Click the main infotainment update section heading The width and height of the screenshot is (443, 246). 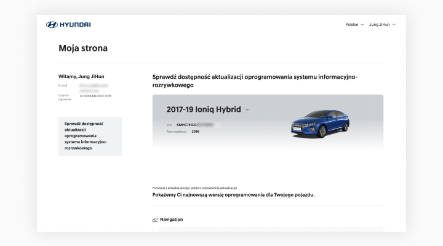254,81
